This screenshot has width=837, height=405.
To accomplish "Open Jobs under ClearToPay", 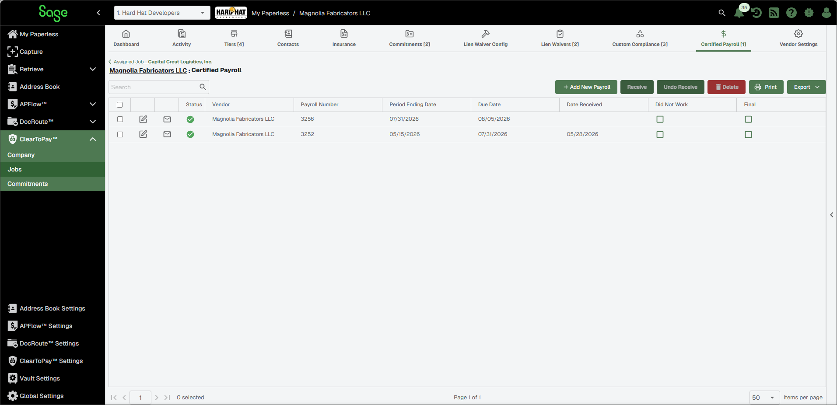I will click(x=53, y=169).
